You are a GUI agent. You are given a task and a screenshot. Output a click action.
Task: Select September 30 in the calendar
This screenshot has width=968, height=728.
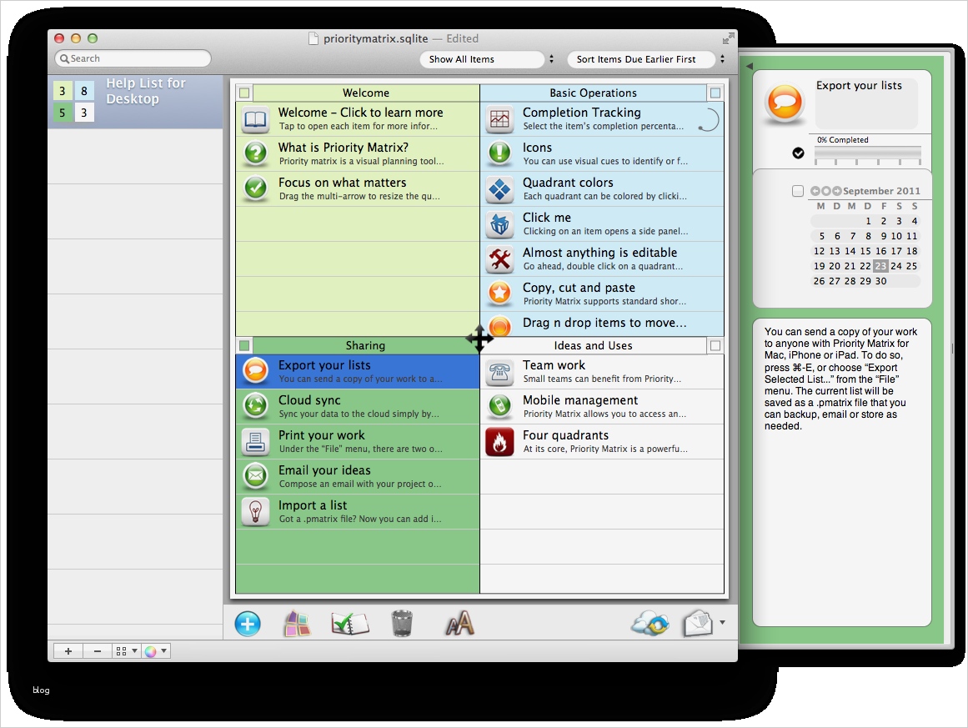coord(880,281)
